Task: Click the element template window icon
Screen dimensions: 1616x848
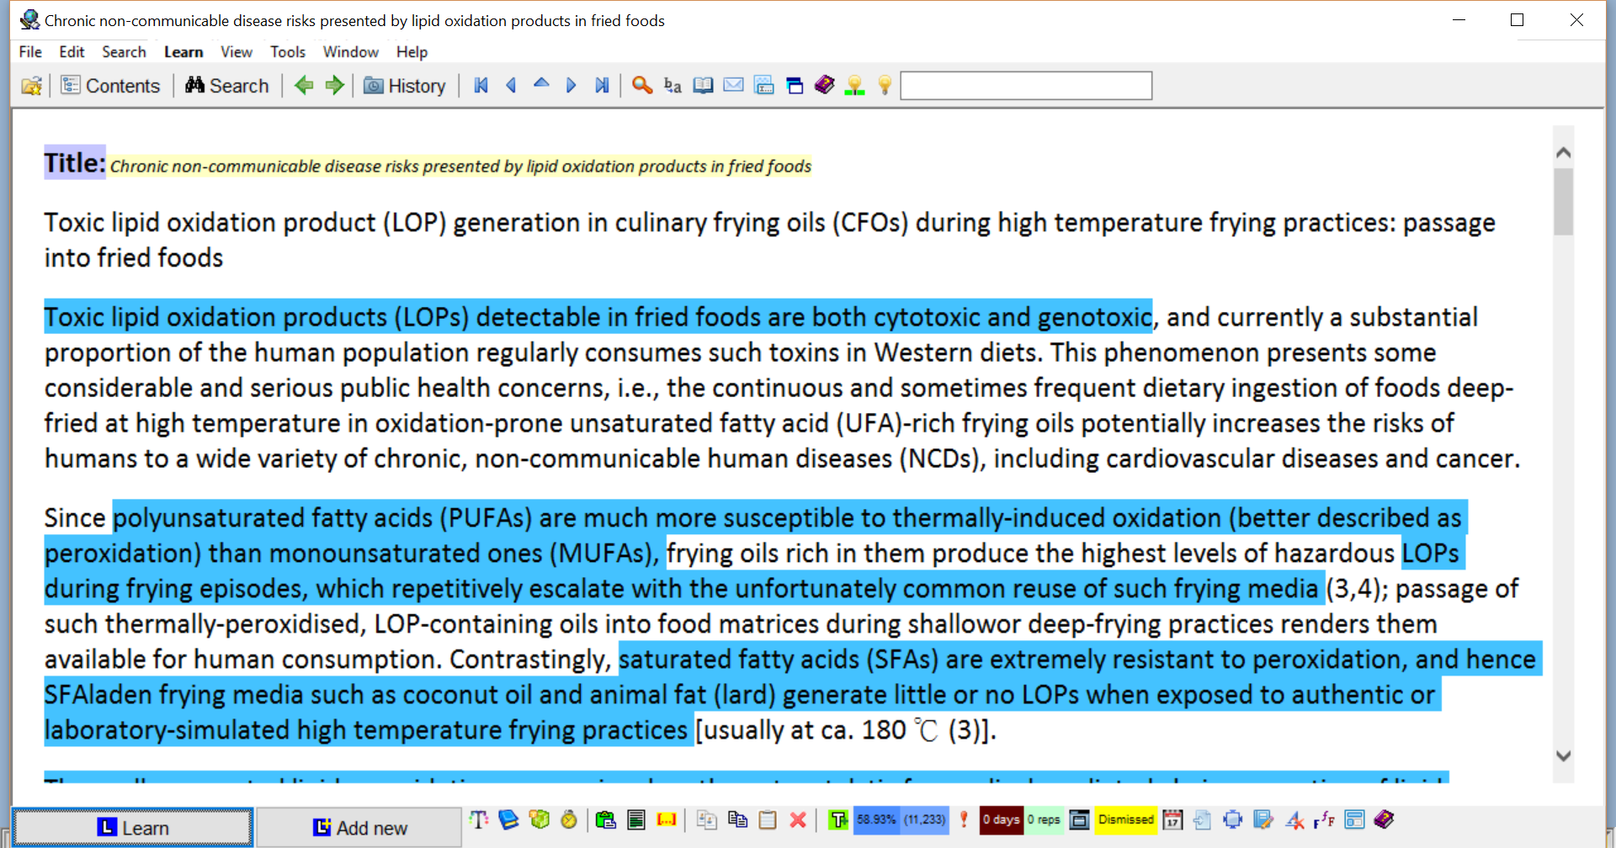Action: tap(763, 85)
